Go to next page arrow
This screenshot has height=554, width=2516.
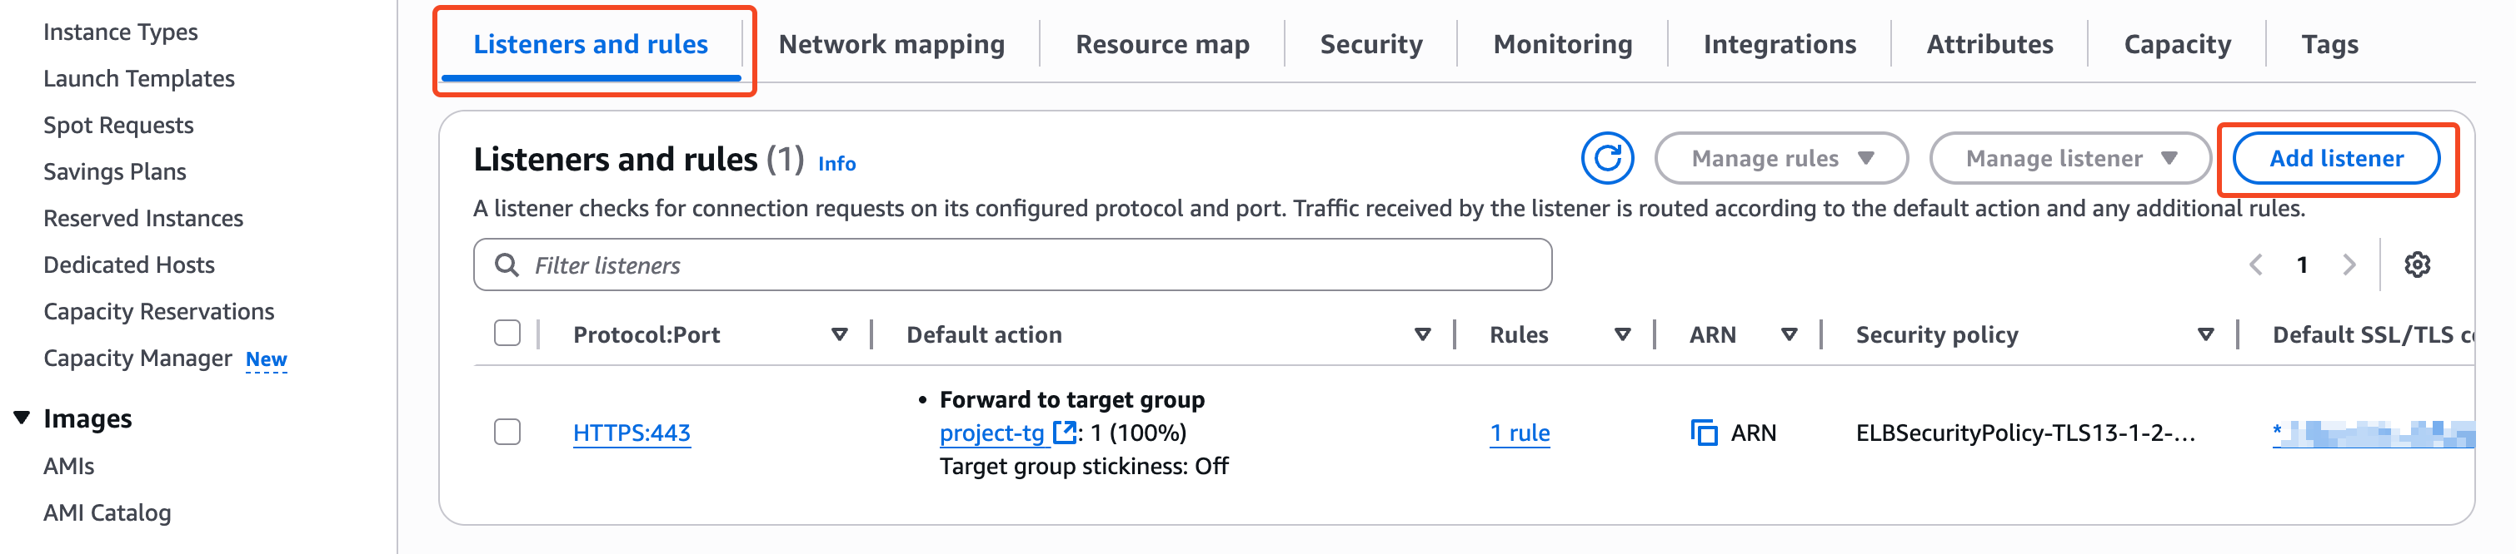(2349, 265)
